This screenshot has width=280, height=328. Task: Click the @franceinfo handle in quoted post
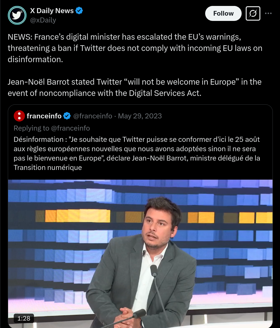[93, 116]
